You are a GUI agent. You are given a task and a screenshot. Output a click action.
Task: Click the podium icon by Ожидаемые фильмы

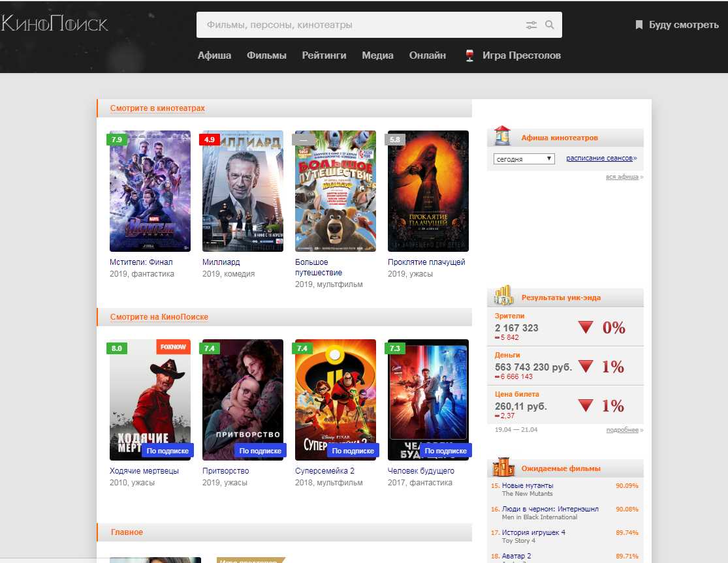(503, 467)
